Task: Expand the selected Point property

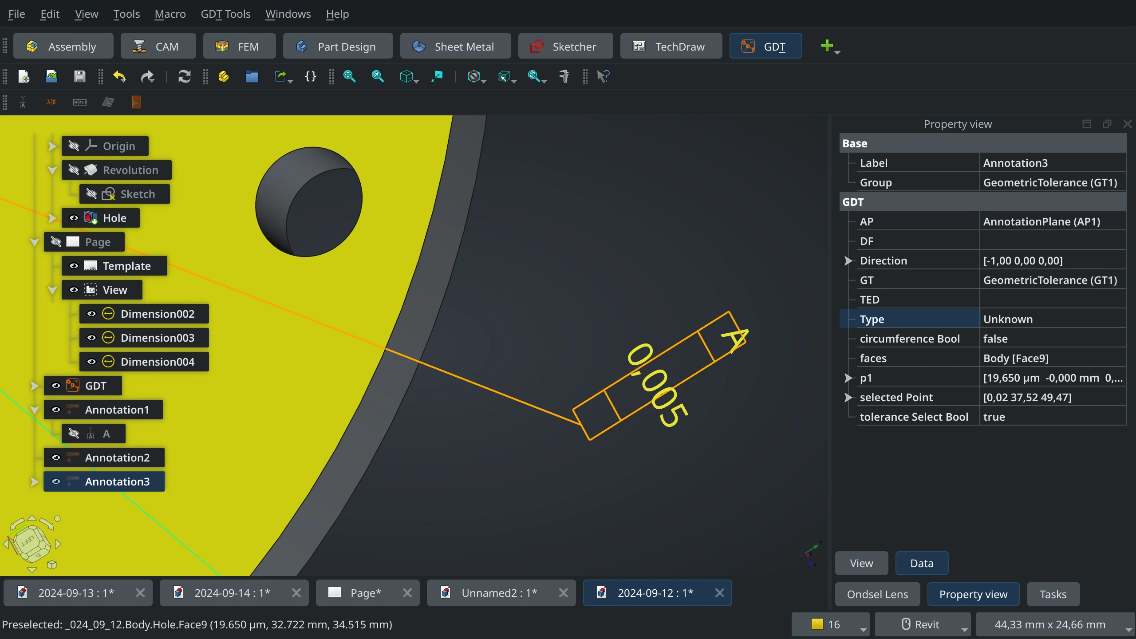Action: pos(848,397)
